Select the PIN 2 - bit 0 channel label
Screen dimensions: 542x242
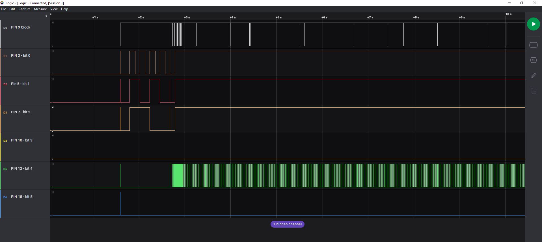click(21, 56)
